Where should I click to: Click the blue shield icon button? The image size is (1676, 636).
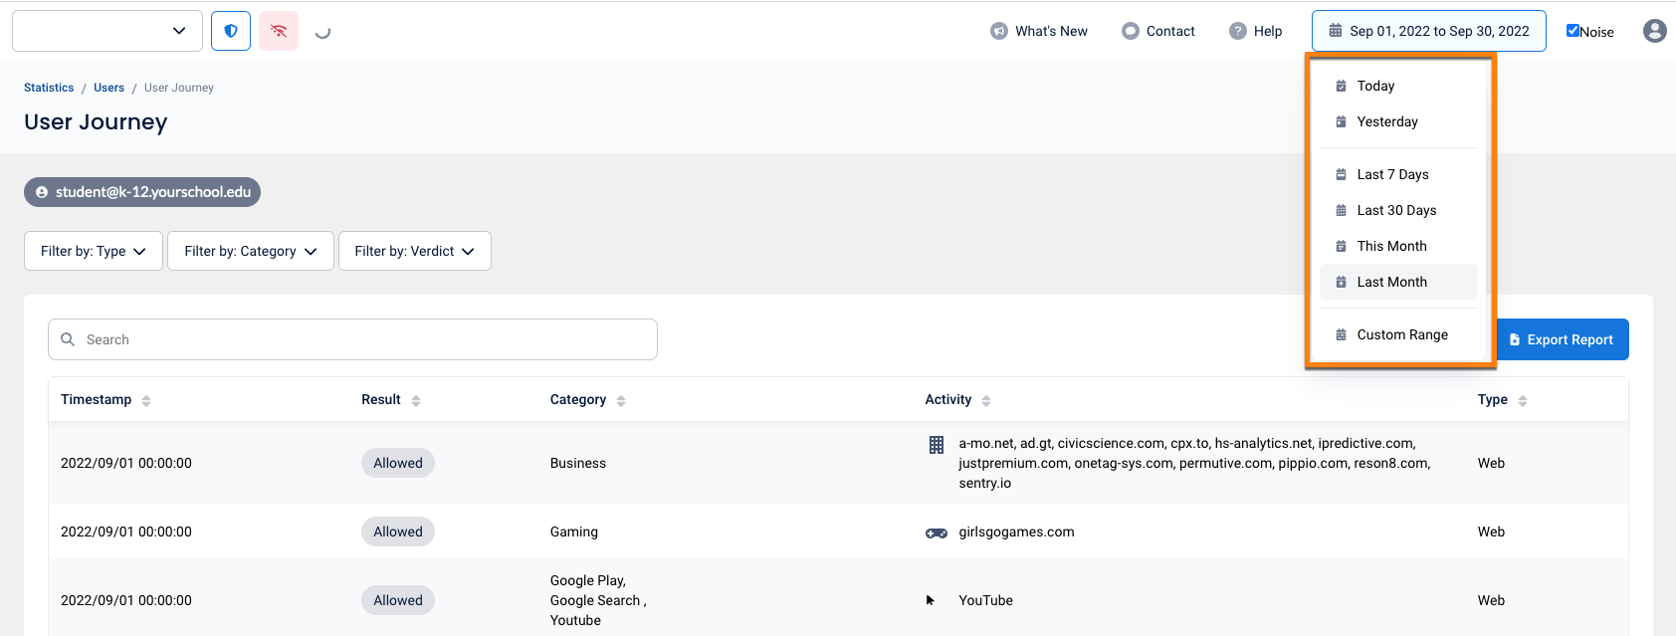(x=231, y=31)
